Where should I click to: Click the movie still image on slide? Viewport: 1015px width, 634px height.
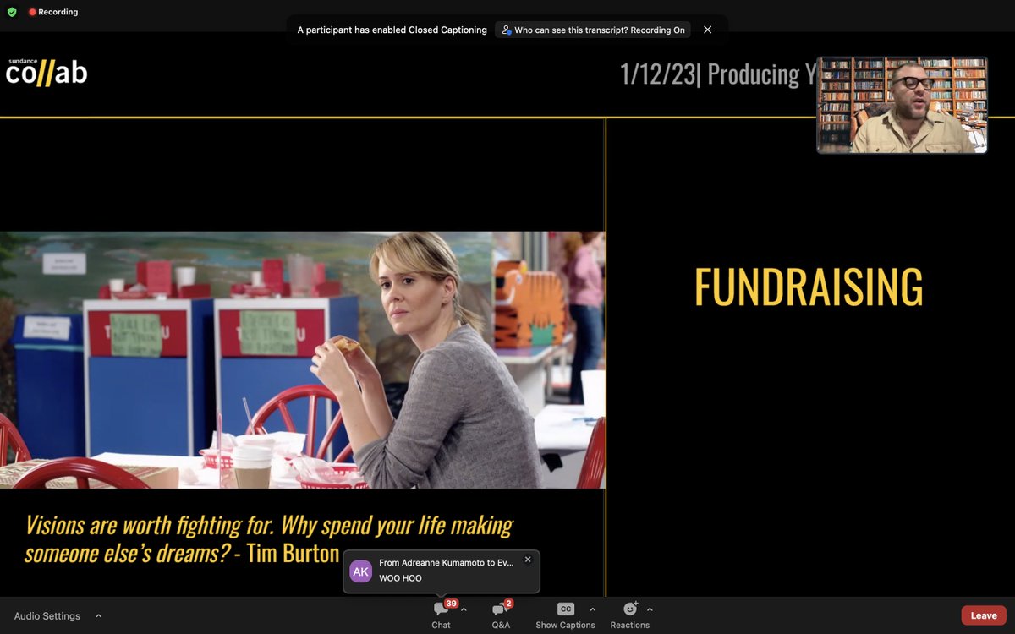[303, 360]
